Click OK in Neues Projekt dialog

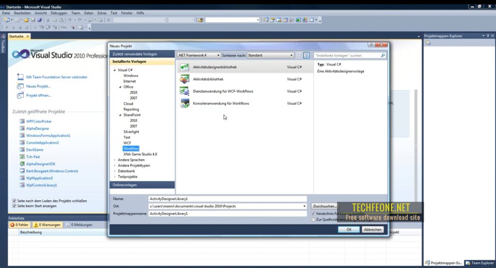[x=349, y=229]
